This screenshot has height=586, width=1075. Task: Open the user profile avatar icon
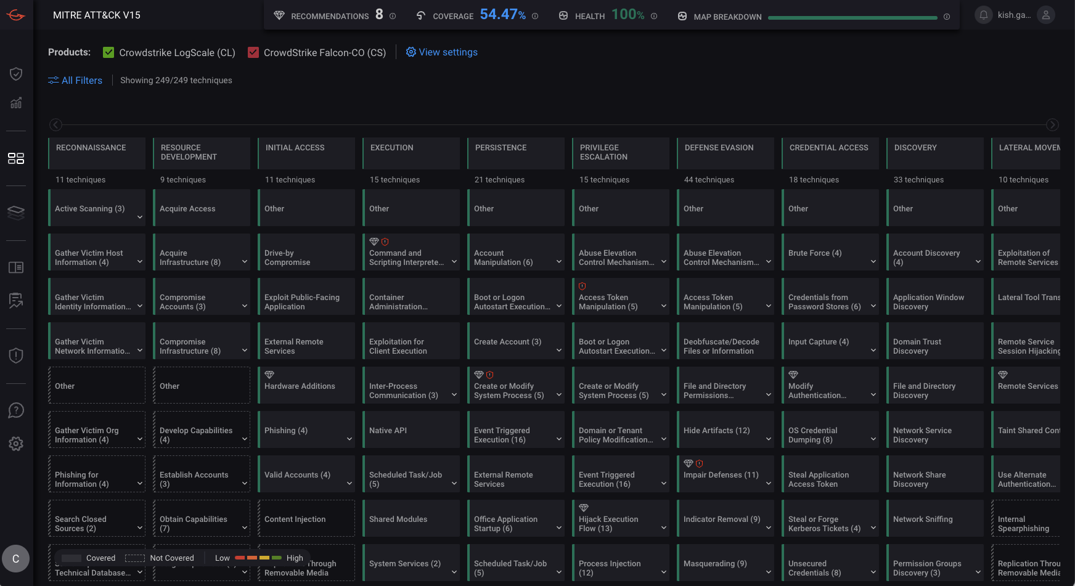[1045, 15]
